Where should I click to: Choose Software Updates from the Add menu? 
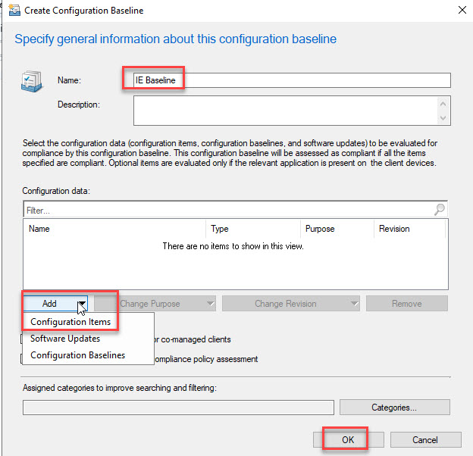tap(65, 339)
